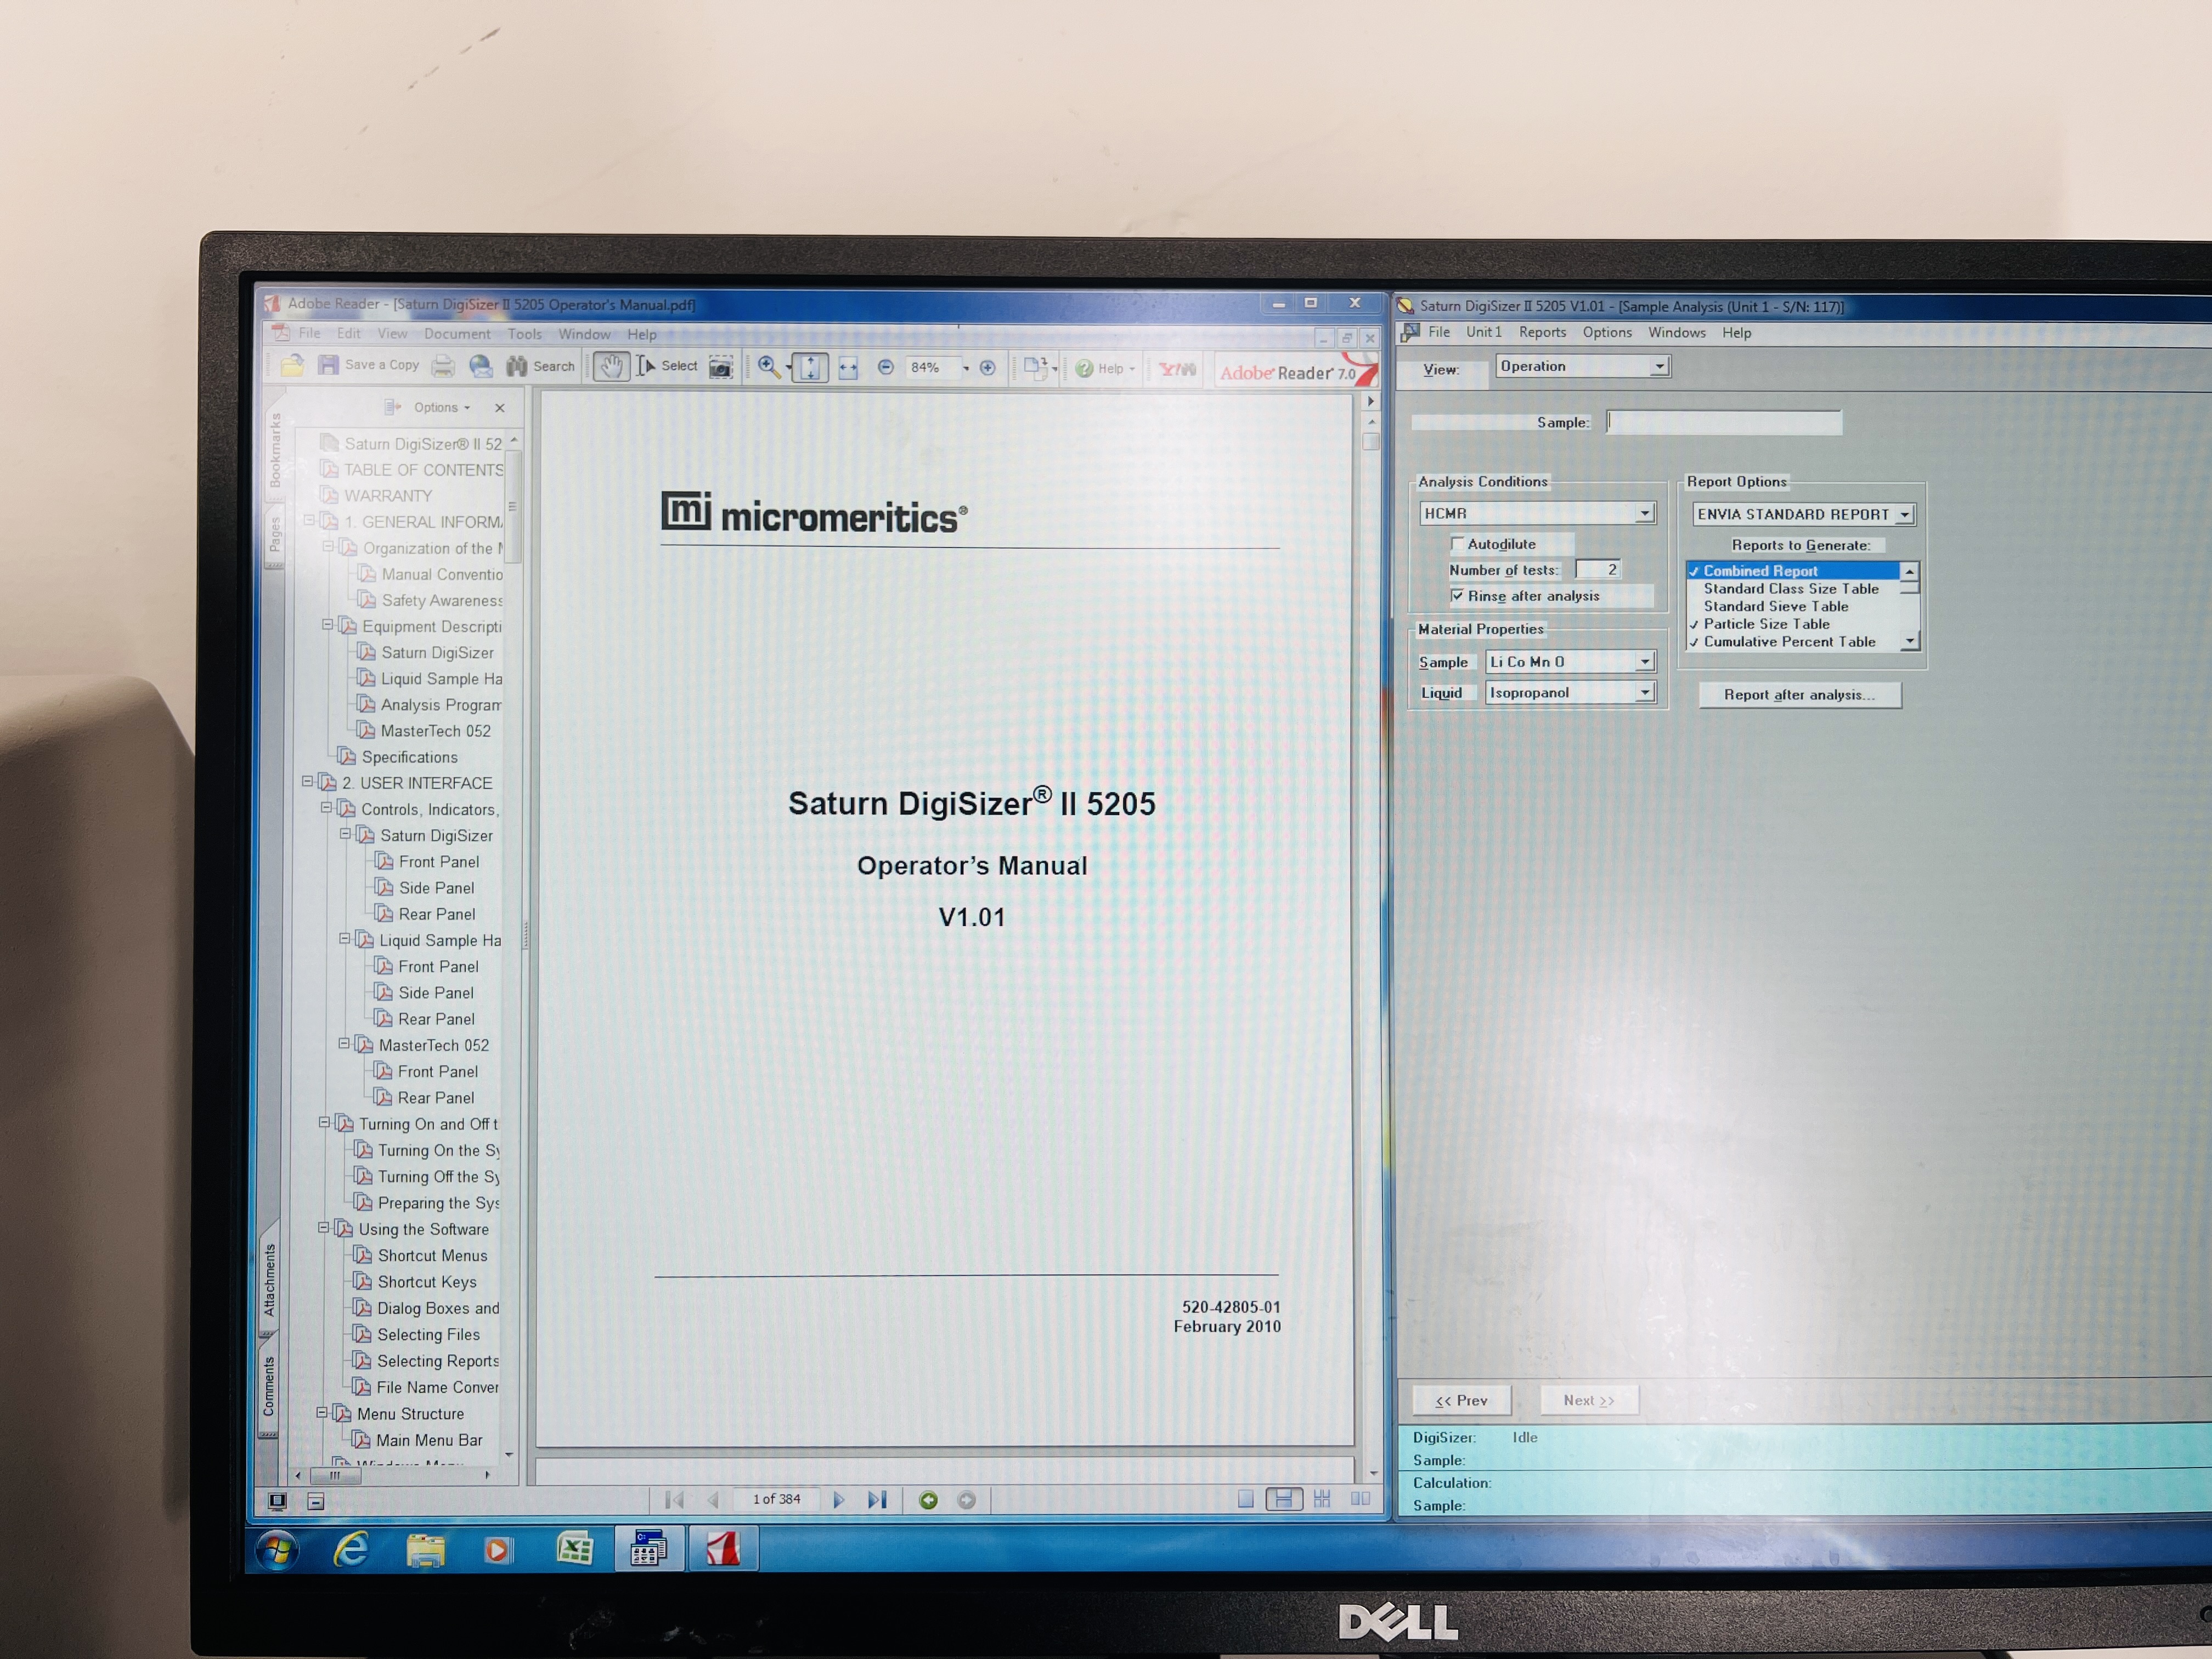Open the HCMR analysis conditions dropdown

[x=1644, y=514]
